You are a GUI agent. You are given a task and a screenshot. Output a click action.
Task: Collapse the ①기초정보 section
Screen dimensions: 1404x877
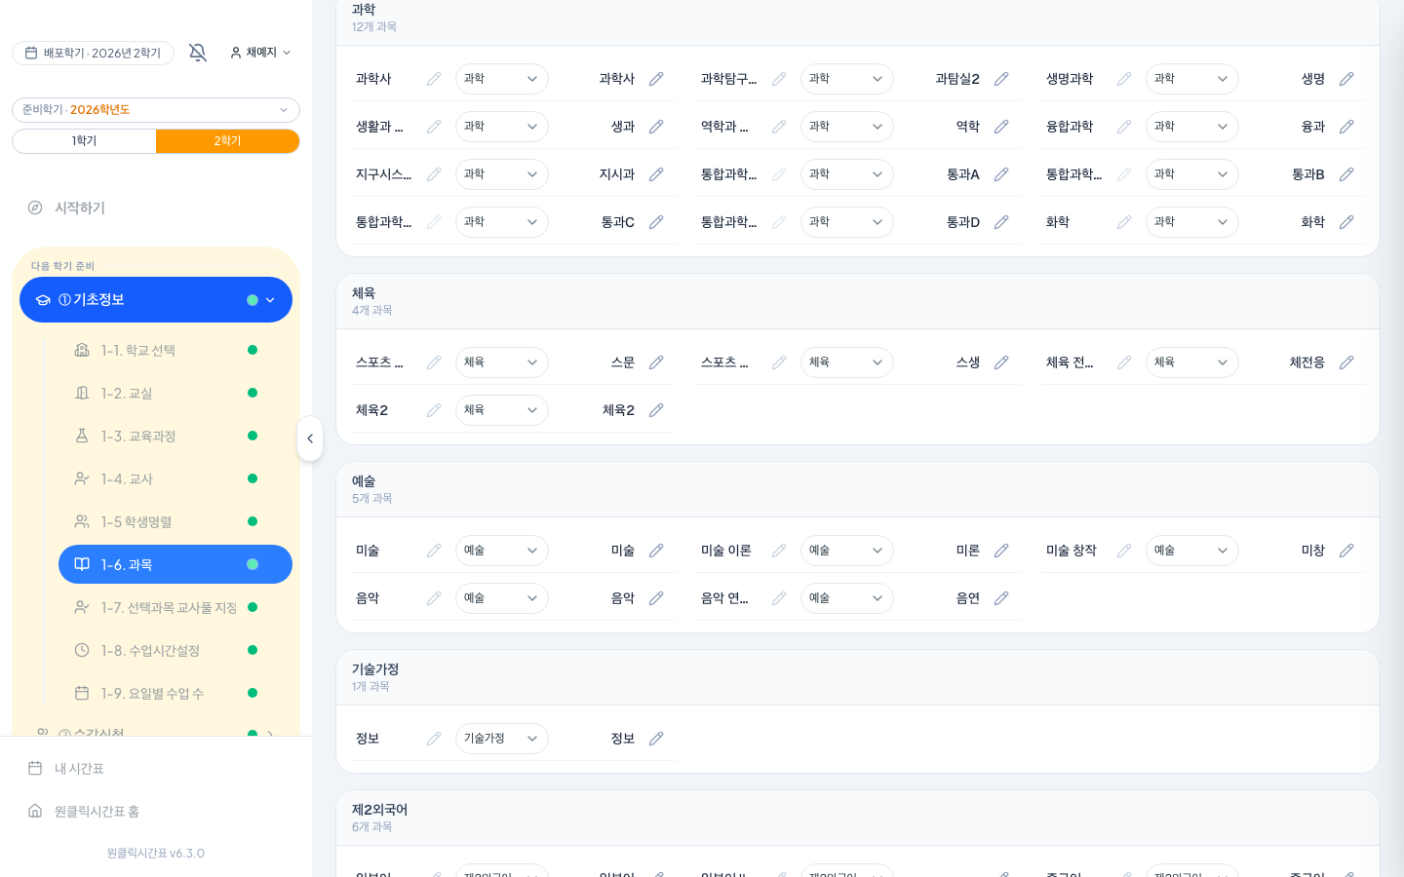click(x=156, y=300)
